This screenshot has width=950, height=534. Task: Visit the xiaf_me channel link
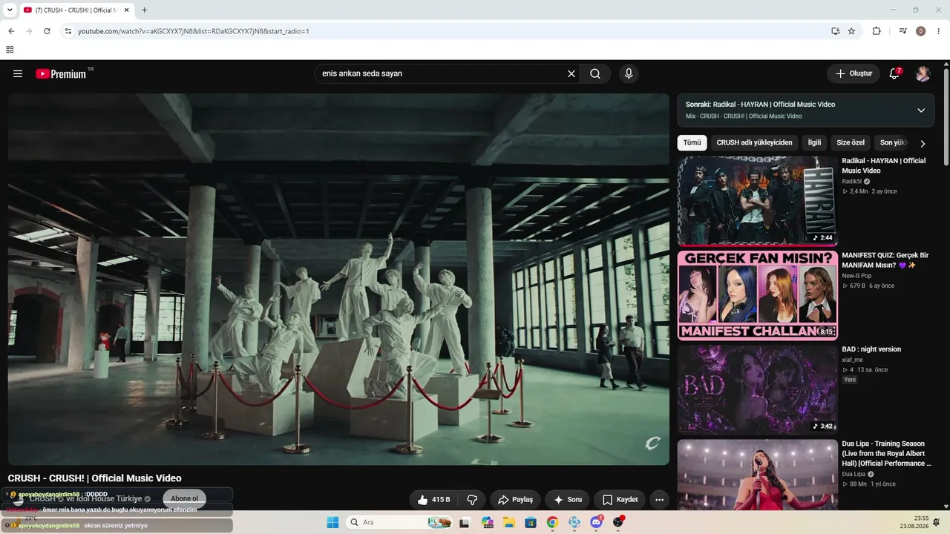pos(852,360)
